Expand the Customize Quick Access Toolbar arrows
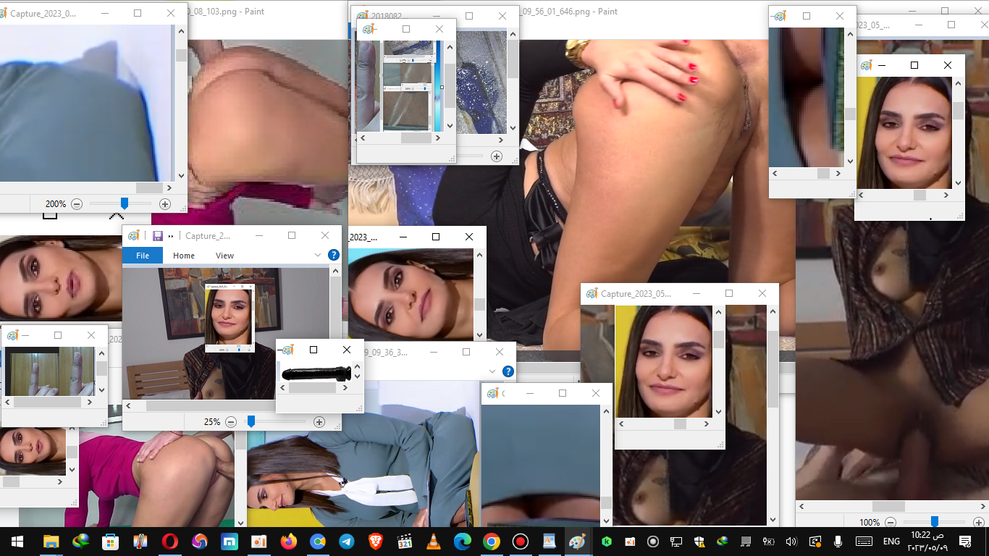Viewport: 989px width, 556px height. [169, 235]
